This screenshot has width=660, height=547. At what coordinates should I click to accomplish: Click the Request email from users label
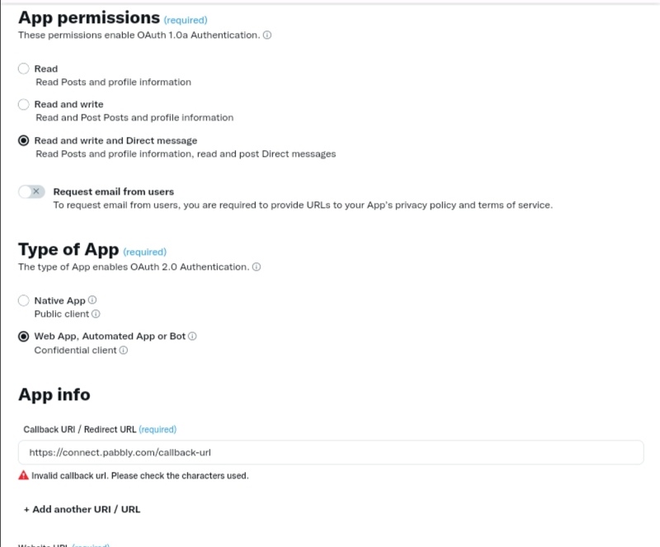click(114, 191)
